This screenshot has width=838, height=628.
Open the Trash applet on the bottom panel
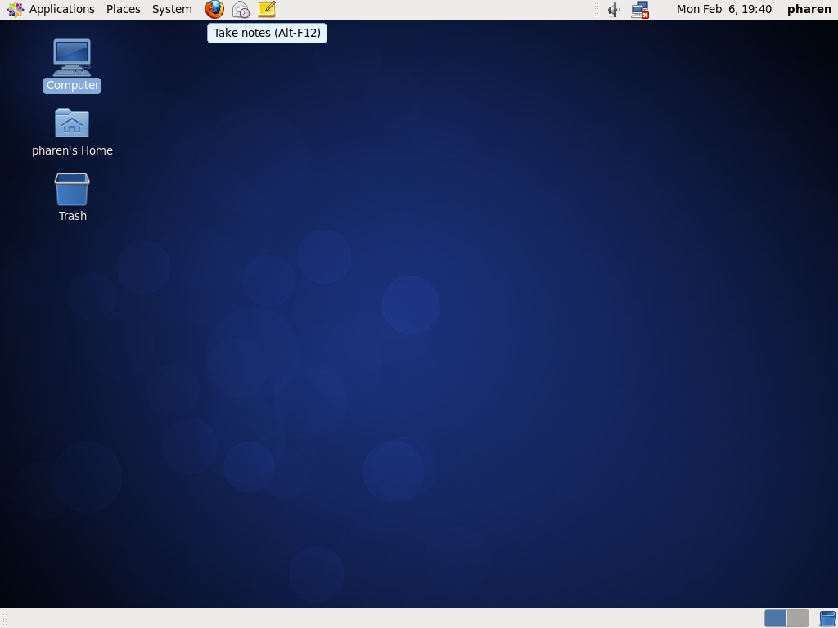tap(829, 618)
